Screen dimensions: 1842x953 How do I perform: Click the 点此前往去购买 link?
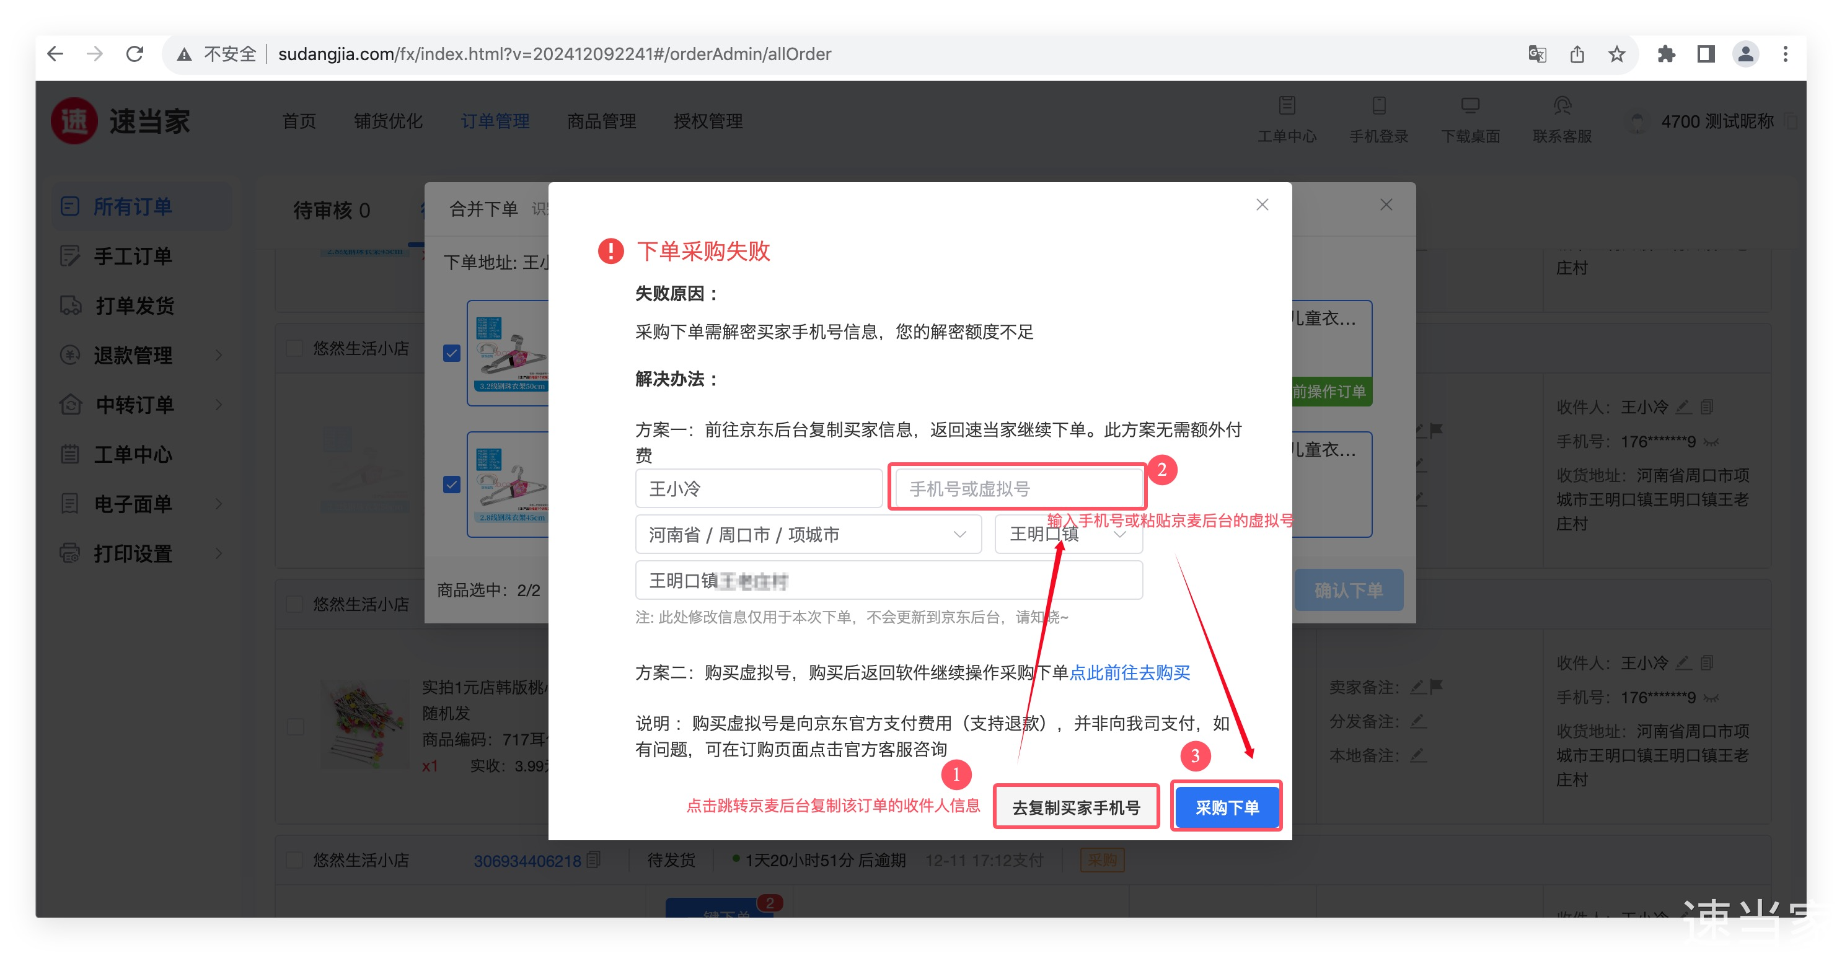click(1129, 672)
